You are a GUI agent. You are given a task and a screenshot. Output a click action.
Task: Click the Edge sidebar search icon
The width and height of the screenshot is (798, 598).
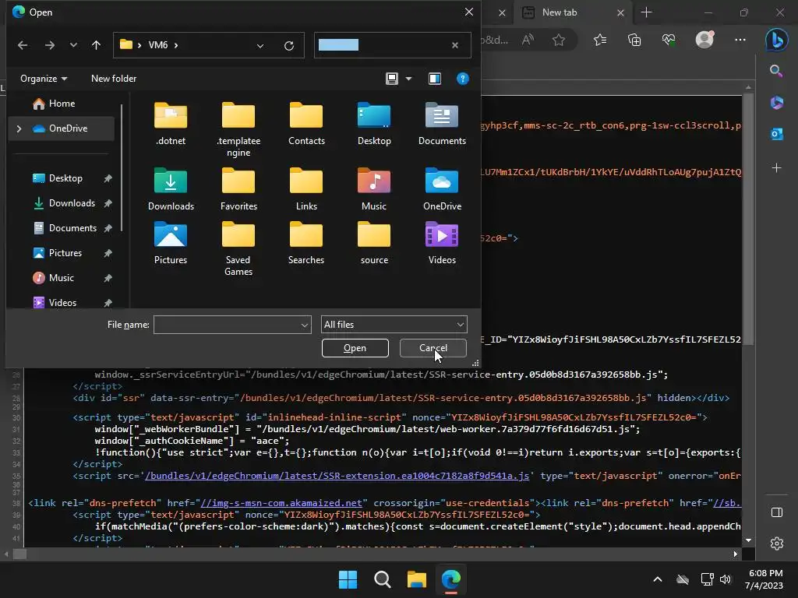click(776, 71)
